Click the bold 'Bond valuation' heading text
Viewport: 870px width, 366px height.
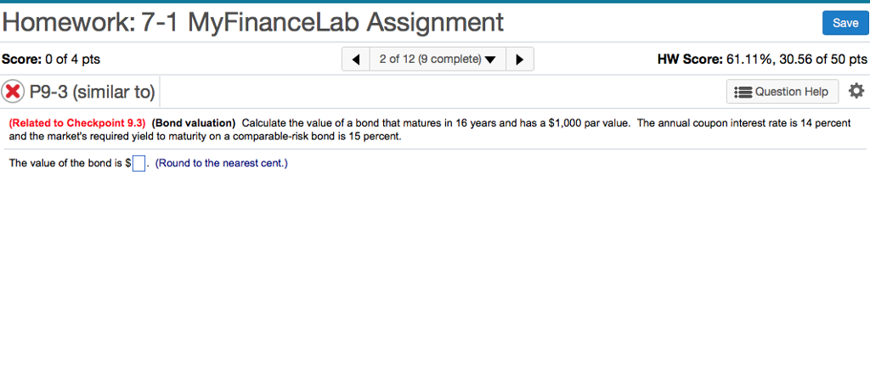coord(194,123)
